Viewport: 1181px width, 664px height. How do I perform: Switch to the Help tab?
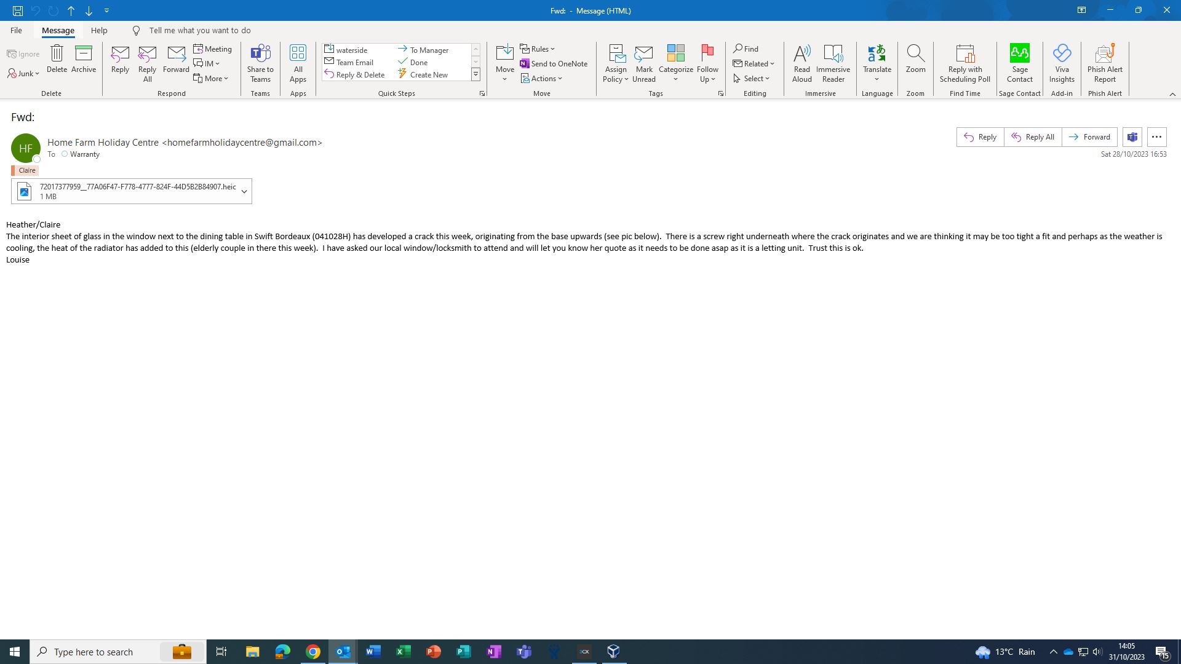pyautogui.click(x=99, y=30)
